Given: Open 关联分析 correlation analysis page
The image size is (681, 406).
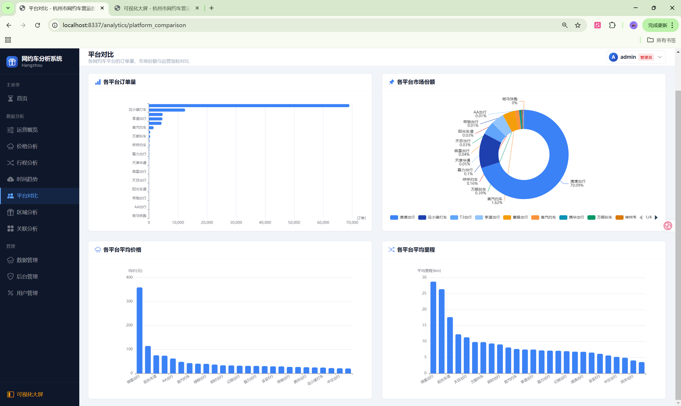Looking at the screenshot, I should click(x=27, y=229).
